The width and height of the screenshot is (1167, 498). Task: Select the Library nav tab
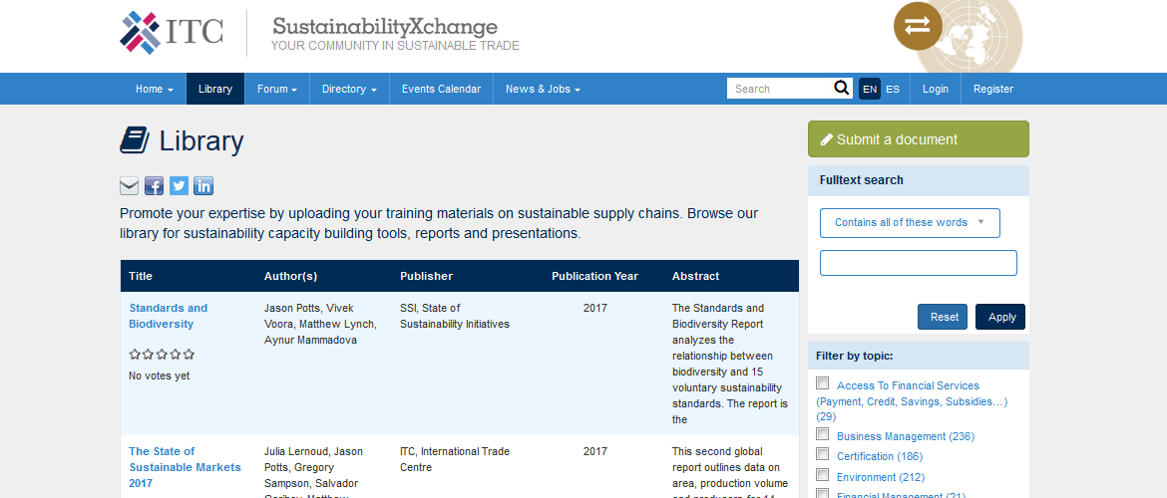pyautogui.click(x=215, y=89)
